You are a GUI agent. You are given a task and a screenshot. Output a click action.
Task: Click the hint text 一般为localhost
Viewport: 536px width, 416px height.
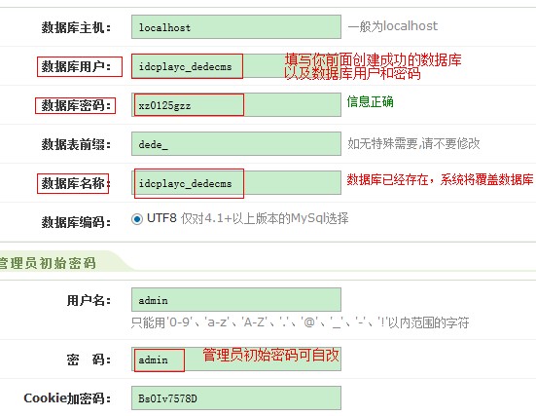click(x=393, y=26)
